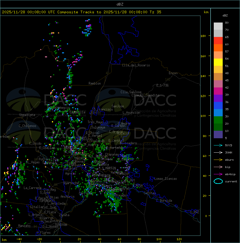The image size is (240, 243).
Task: Click the 'Tulumaya' map label
Action: (98, 127)
